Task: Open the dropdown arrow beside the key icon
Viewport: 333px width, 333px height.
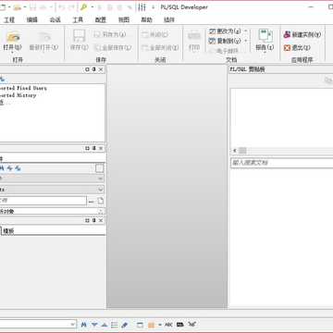Action: pos(92,7)
